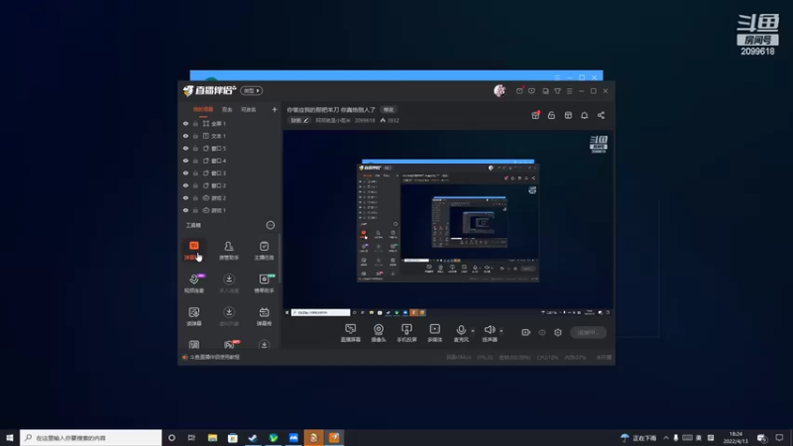793x446 pixels.
Task: Switch to the third scene tab
Action: [249, 110]
